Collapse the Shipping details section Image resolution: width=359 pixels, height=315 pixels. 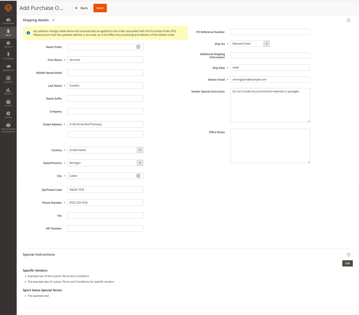pyautogui.click(x=348, y=20)
